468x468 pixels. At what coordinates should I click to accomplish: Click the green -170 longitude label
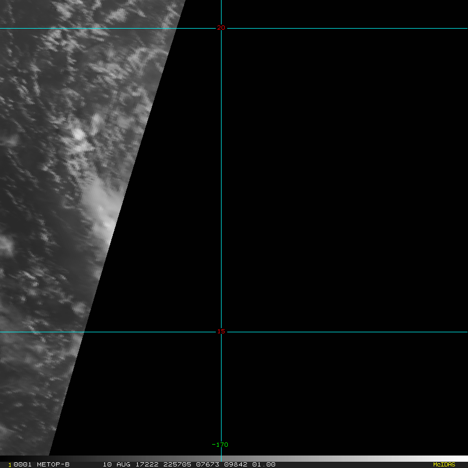pyautogui.click(x=220, y=445)
